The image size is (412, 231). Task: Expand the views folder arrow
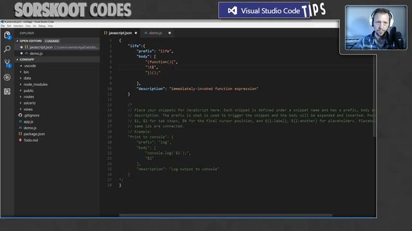pos(21,109)
